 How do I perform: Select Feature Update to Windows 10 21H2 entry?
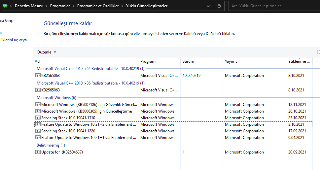tap(89, 124)
